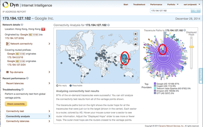Expand Top domains chevron
Screen dimensions: 203x127
pos(49,72)
